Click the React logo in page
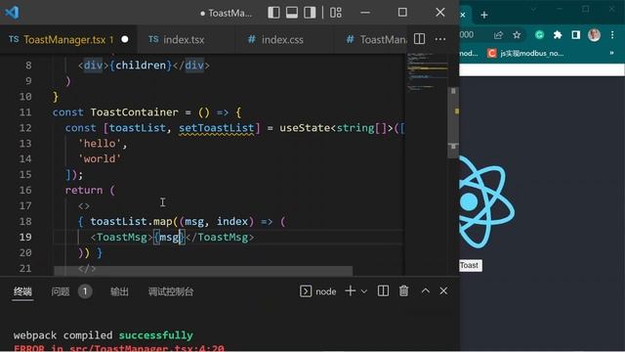 (x=486, y=201)
